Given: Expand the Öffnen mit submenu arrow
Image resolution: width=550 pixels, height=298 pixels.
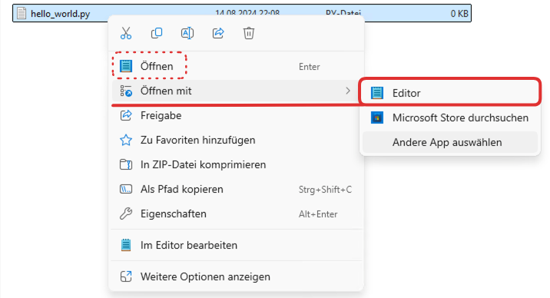Looking at the screenshot, I should [x=348, y=91].
